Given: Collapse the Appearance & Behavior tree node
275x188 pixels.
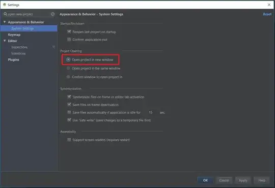Looking at the screenshot, I should click(5, 22).
